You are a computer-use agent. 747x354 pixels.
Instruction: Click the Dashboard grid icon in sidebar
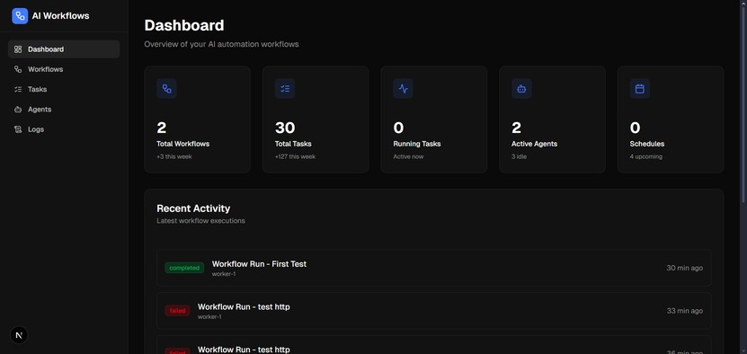click(18, 49)
